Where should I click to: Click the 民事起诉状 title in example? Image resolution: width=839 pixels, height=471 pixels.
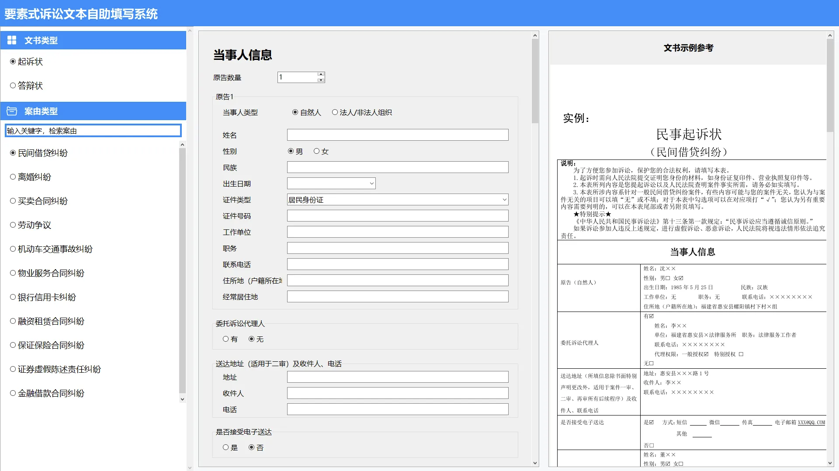tap(689, 134)
